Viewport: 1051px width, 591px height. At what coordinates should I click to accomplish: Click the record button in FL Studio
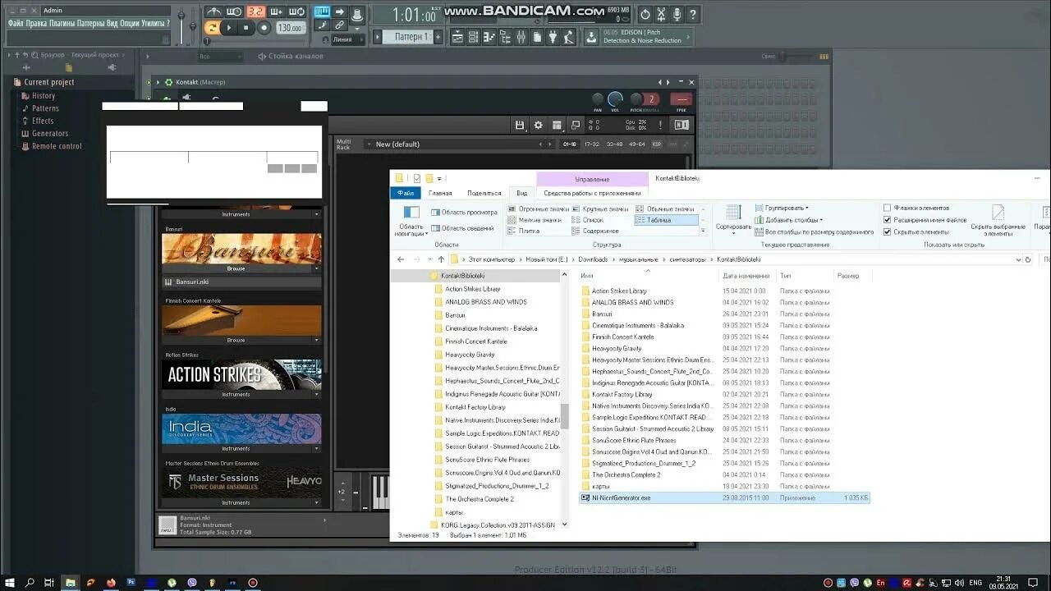pos(264,28)
